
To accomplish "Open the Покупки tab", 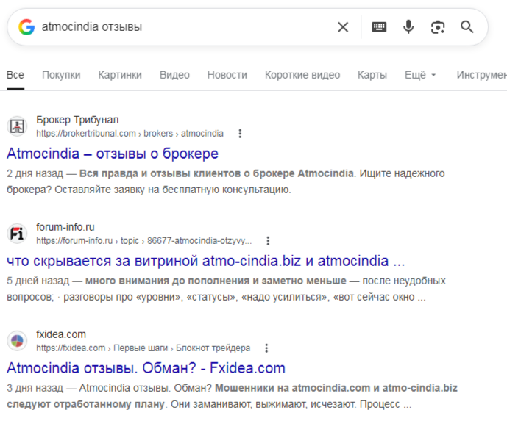I will [61, 75].
